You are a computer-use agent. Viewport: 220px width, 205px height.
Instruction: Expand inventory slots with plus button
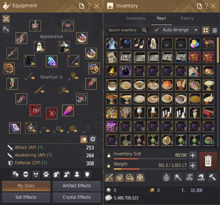(x=193, y=155)
